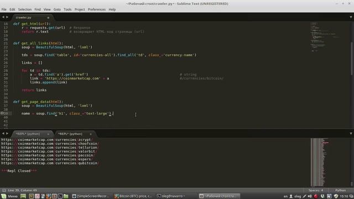This screenshot has height=199, width=354.
Task: Open the terminal launcher icon in taskbar
Action: pyautogui.click(x=60, y=196)
